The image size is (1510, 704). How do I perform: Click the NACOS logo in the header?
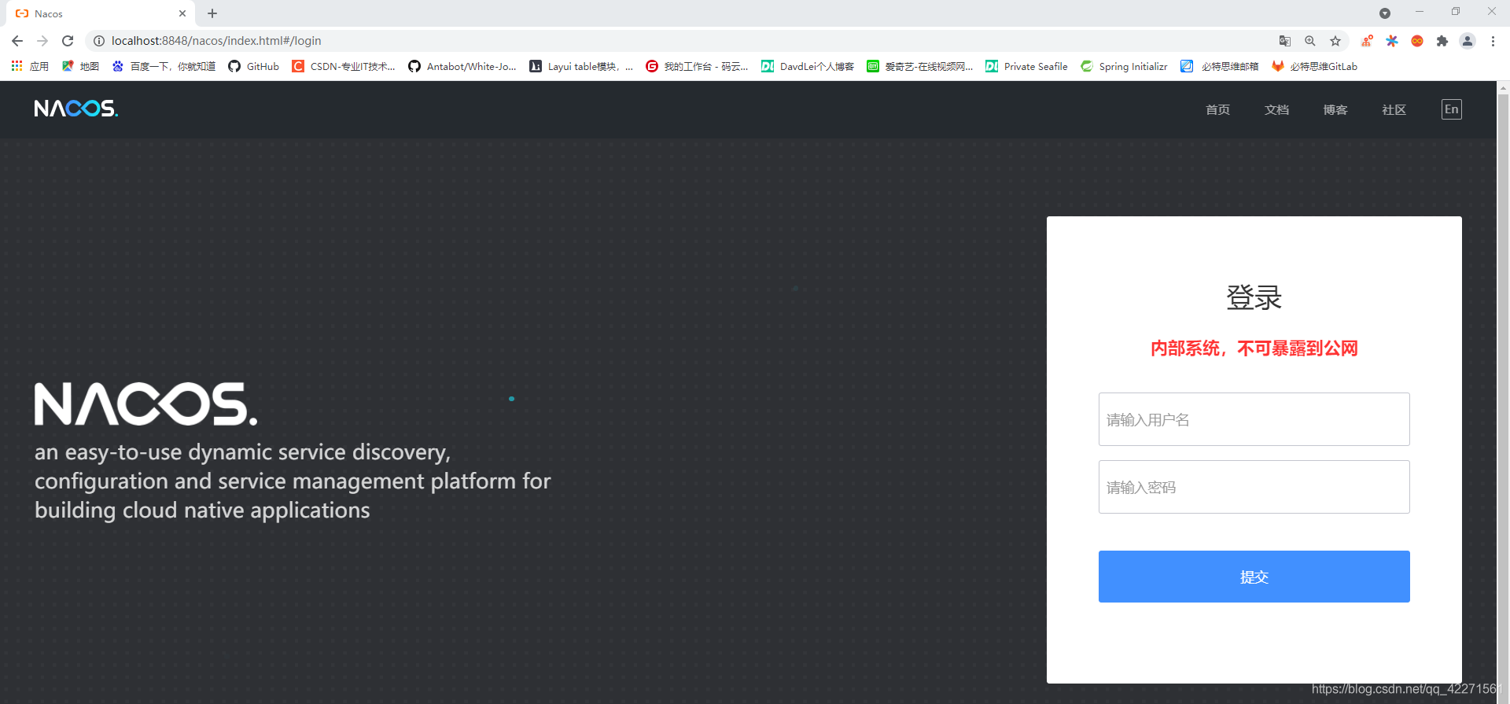(76, 109)
